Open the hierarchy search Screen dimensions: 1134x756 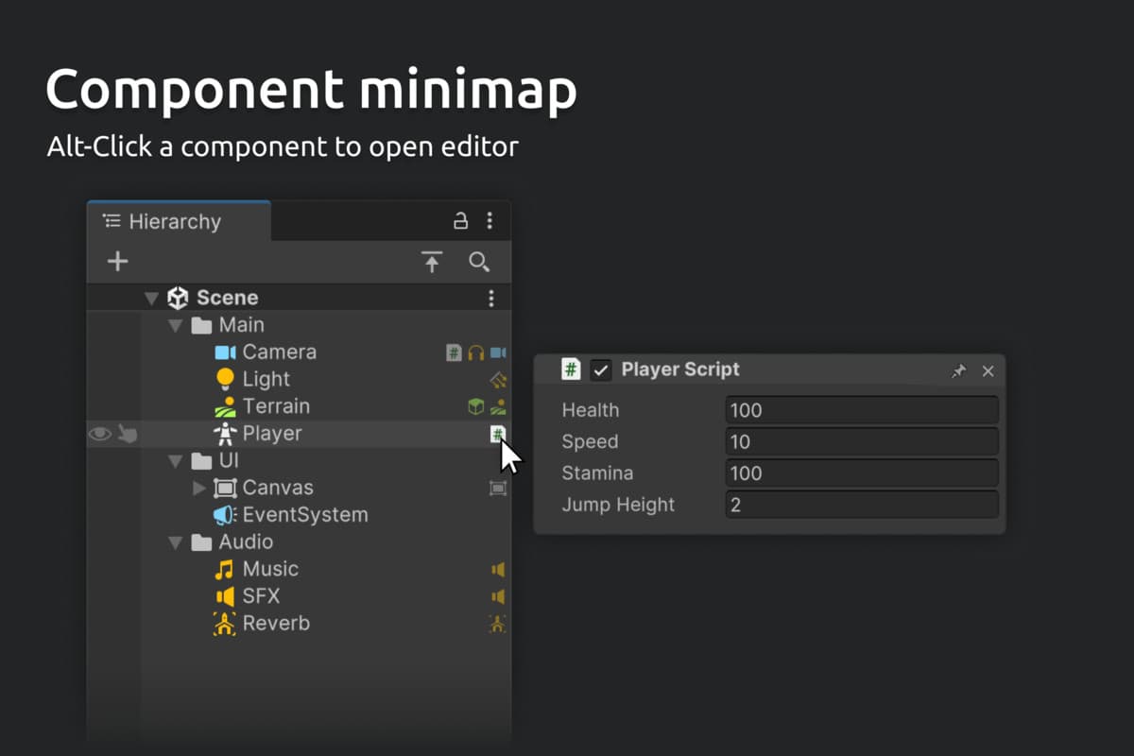[x=479, y=262]
